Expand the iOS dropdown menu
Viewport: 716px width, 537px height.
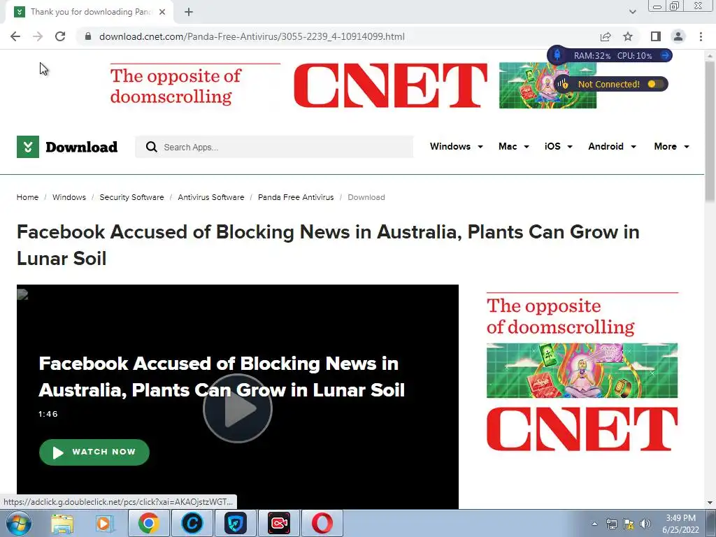click(x=559, y=147)
